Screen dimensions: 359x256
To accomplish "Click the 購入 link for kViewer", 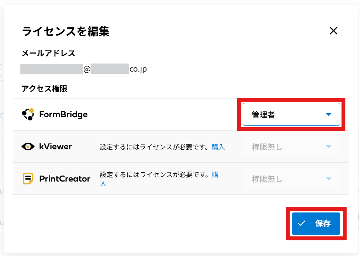I will pos(218,147).
